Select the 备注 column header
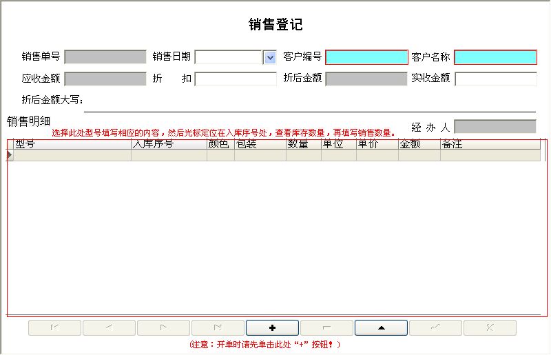Viewport: 551px width, 355px height. pos(490,144)
